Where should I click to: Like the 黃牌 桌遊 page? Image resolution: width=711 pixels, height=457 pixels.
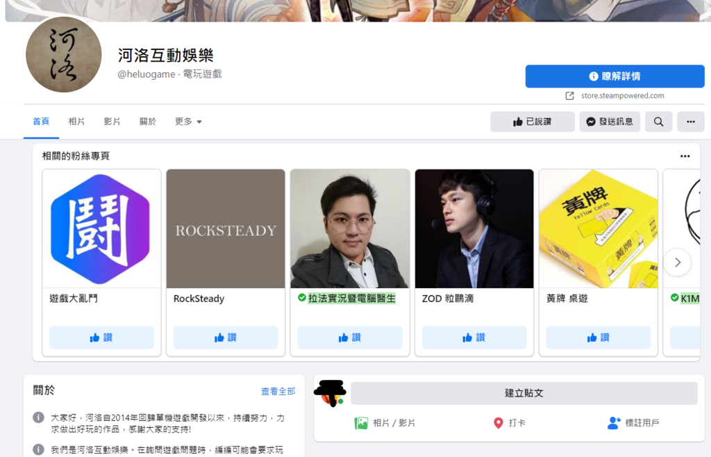[x=599, y=338]
